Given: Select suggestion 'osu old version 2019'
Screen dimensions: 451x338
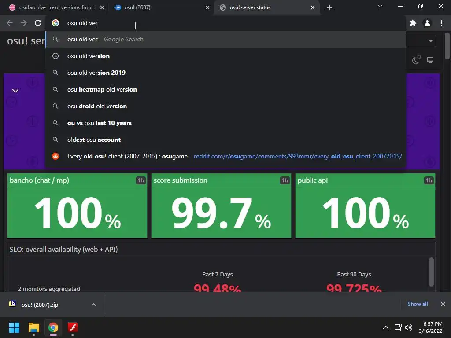Looking at the screenshot, I should click(226, 73).
